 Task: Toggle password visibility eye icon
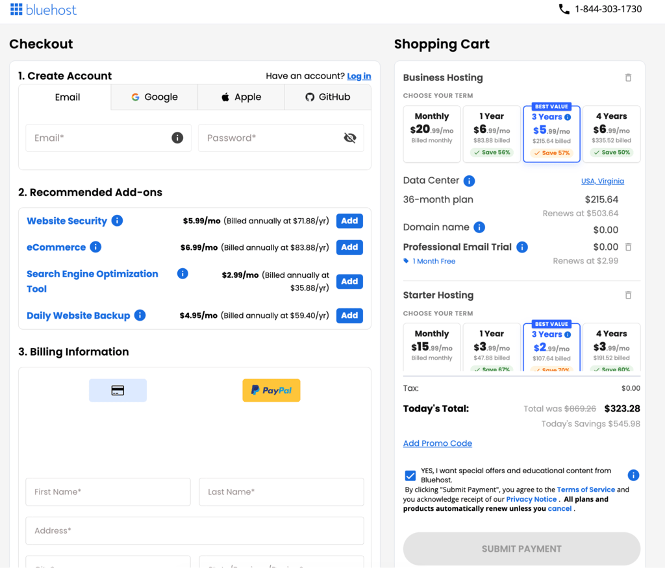tap(350, 138)
